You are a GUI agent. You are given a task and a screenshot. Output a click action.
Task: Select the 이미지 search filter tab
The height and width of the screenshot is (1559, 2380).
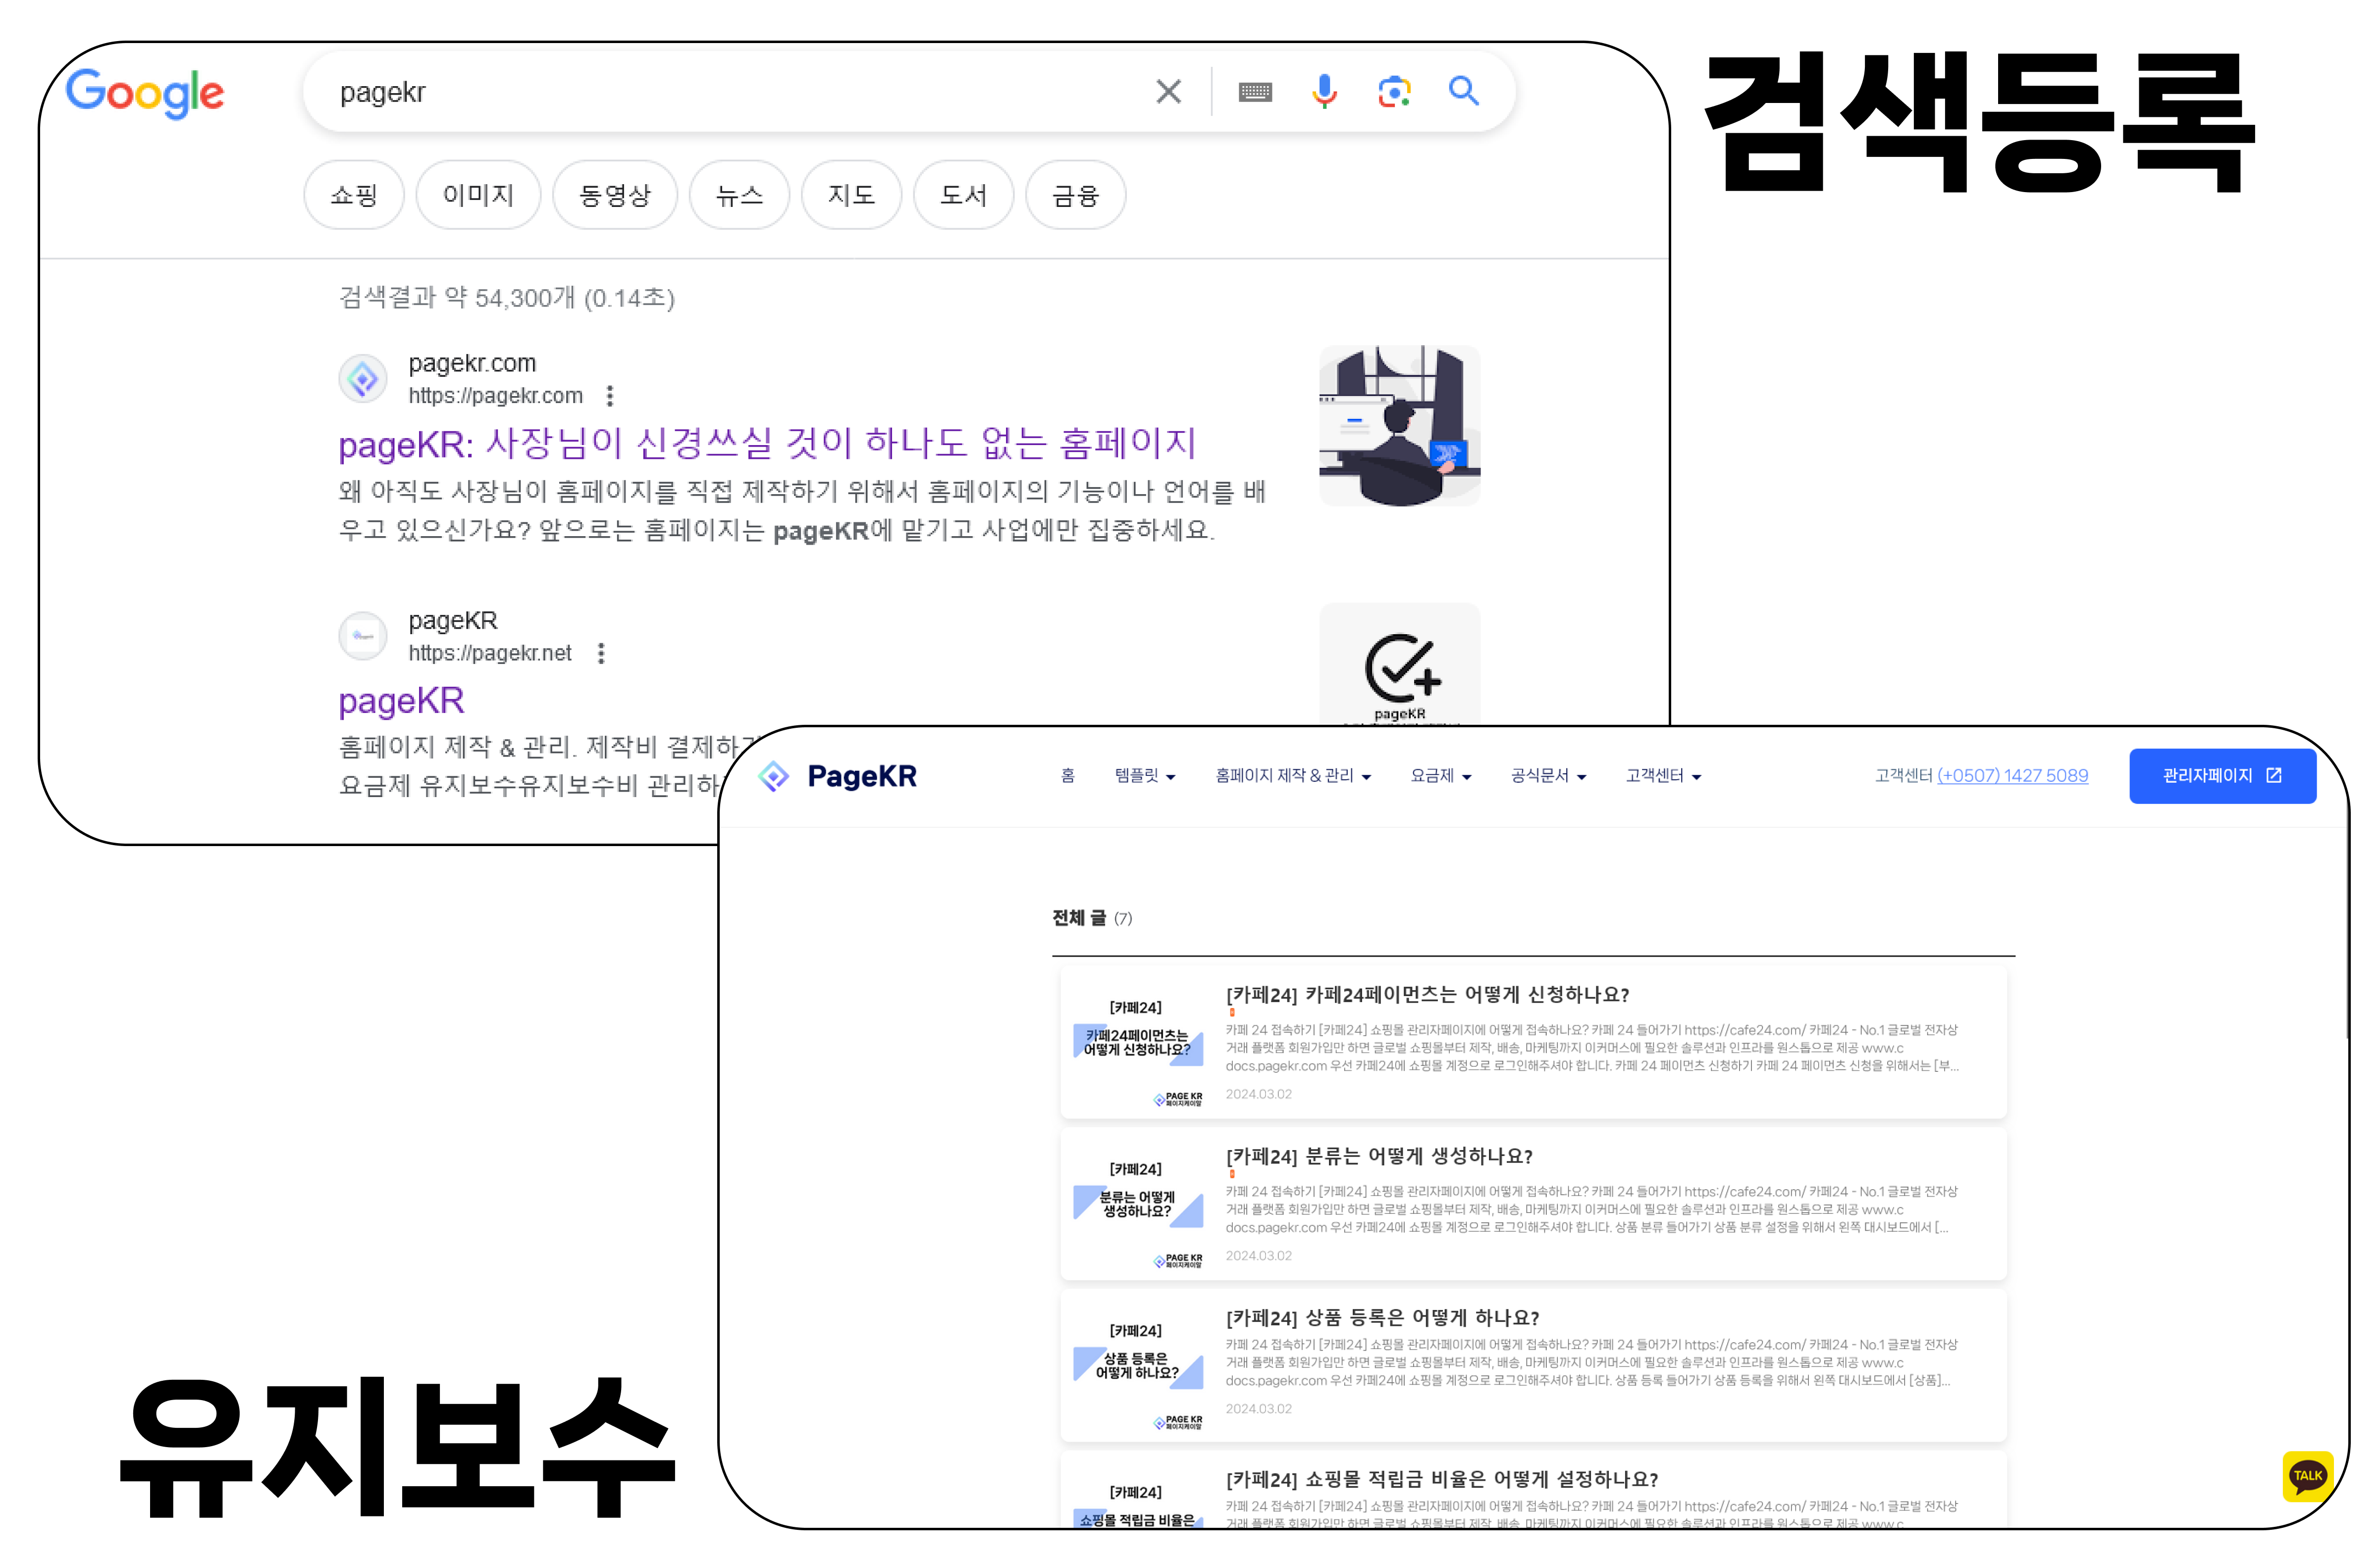(x=478, y=196)
